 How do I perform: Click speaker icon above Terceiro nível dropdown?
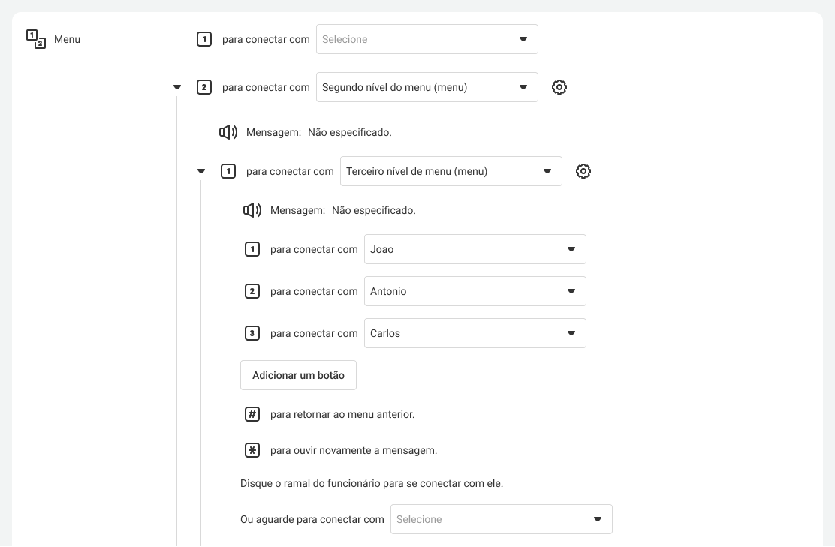(x=228, y=132)
